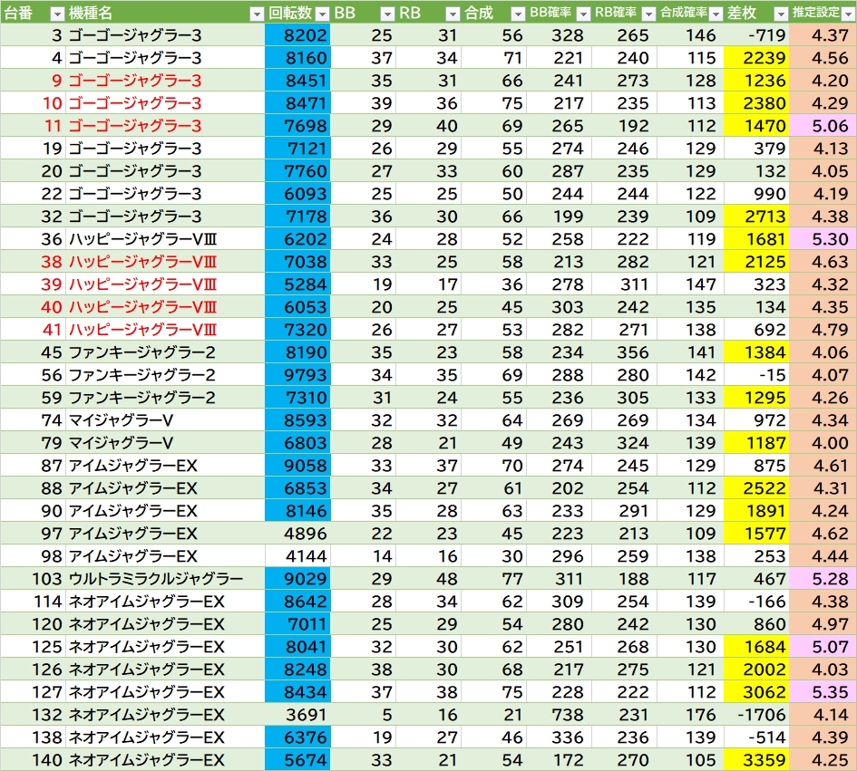Image resolution: width=857 pixels, height=771 pixels.
Task: Select the yellow 差枚 cell showing 3359
Action: pos(757,760)
